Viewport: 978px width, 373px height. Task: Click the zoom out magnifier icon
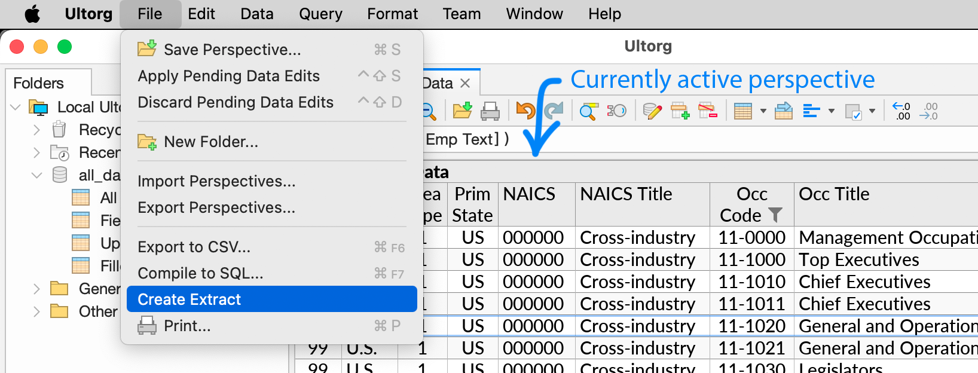pyautogui.click(x=429, y=111)
